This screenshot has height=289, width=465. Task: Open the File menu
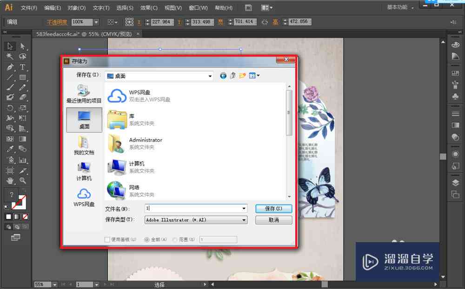pyautogui.click(x=29, y=8)
